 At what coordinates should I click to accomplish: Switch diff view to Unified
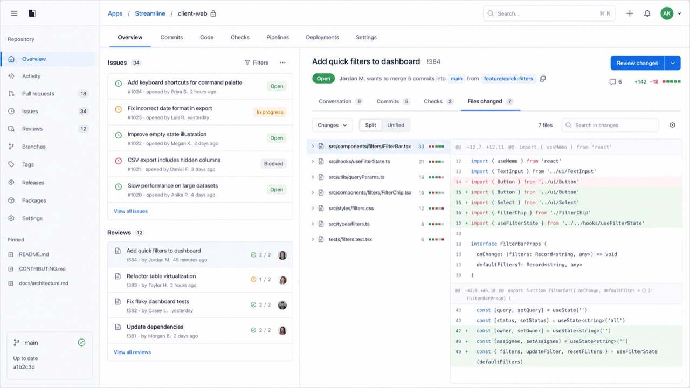pos(396,125)
